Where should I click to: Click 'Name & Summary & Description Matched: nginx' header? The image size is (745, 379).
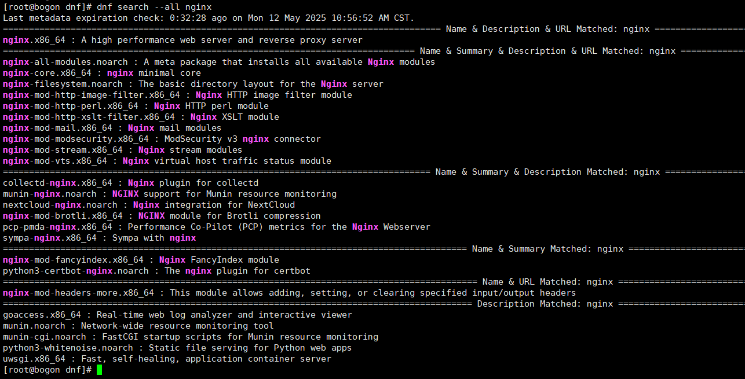tap(547, 172)
